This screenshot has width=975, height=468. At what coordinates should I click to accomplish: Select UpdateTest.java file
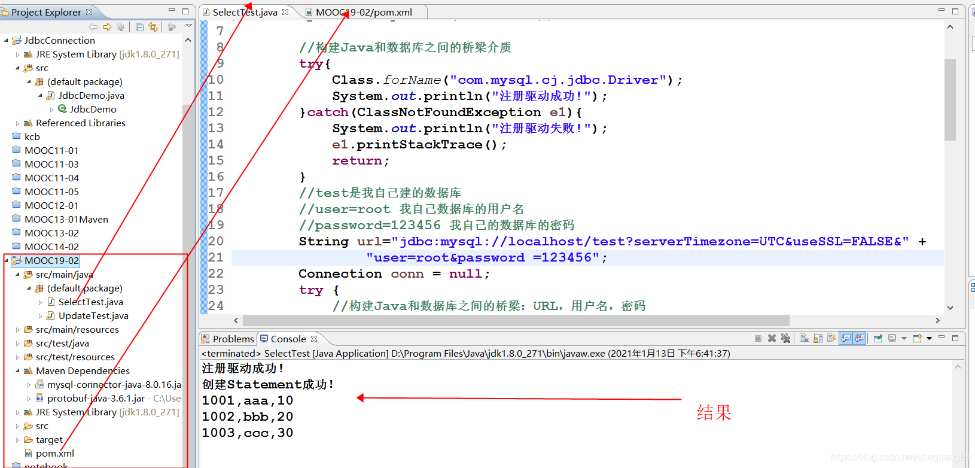tap(93, 315)
